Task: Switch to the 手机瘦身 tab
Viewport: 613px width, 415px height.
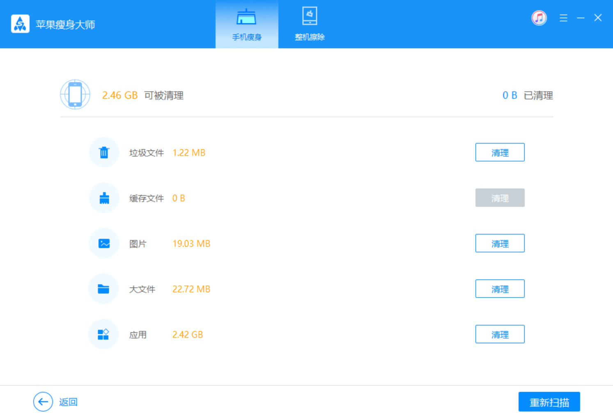Action: click(247, 25)
